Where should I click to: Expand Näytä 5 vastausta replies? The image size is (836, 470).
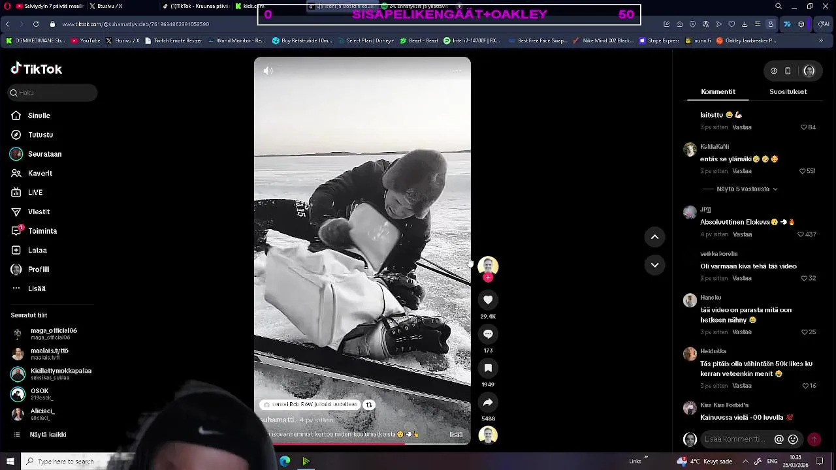click(x=747, y=189)
